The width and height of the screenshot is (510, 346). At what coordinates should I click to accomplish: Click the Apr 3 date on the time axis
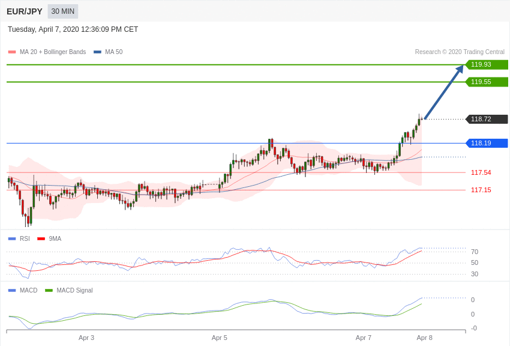pyautogui.click(x=86, y=338)
